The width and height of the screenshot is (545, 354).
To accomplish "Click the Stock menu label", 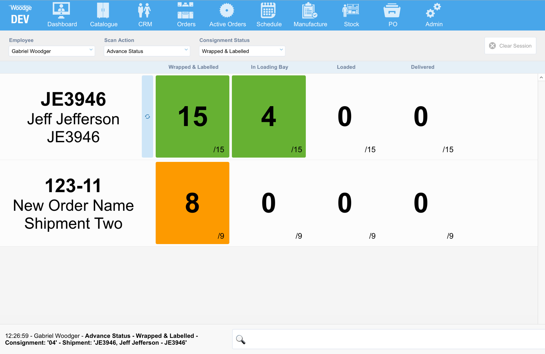I will pyautogui.click(x=351, y=24).
